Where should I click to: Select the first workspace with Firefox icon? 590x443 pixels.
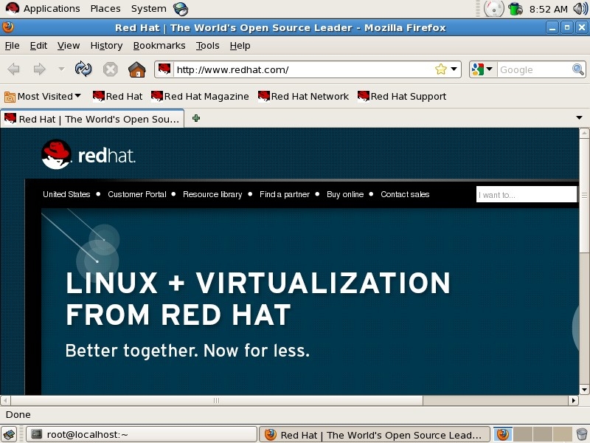point(503,434)
